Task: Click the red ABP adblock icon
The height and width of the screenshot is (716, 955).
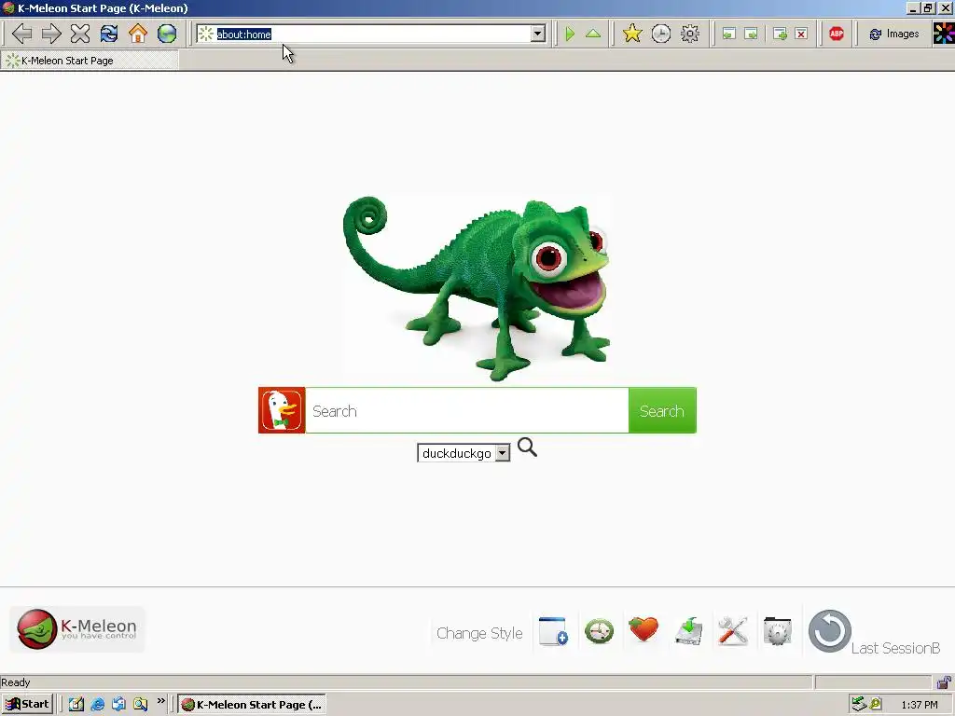Action: point(837,34)
